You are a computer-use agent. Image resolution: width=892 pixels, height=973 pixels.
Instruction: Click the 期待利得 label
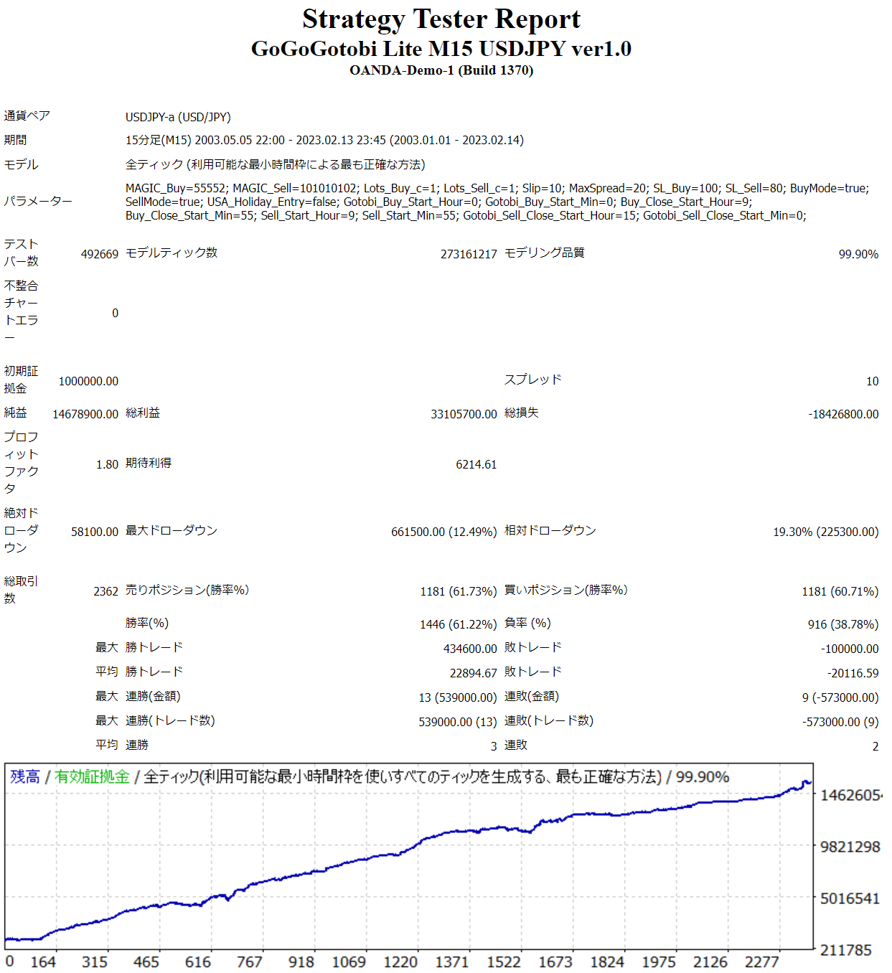pyautogui.click(x=149, y=463)
